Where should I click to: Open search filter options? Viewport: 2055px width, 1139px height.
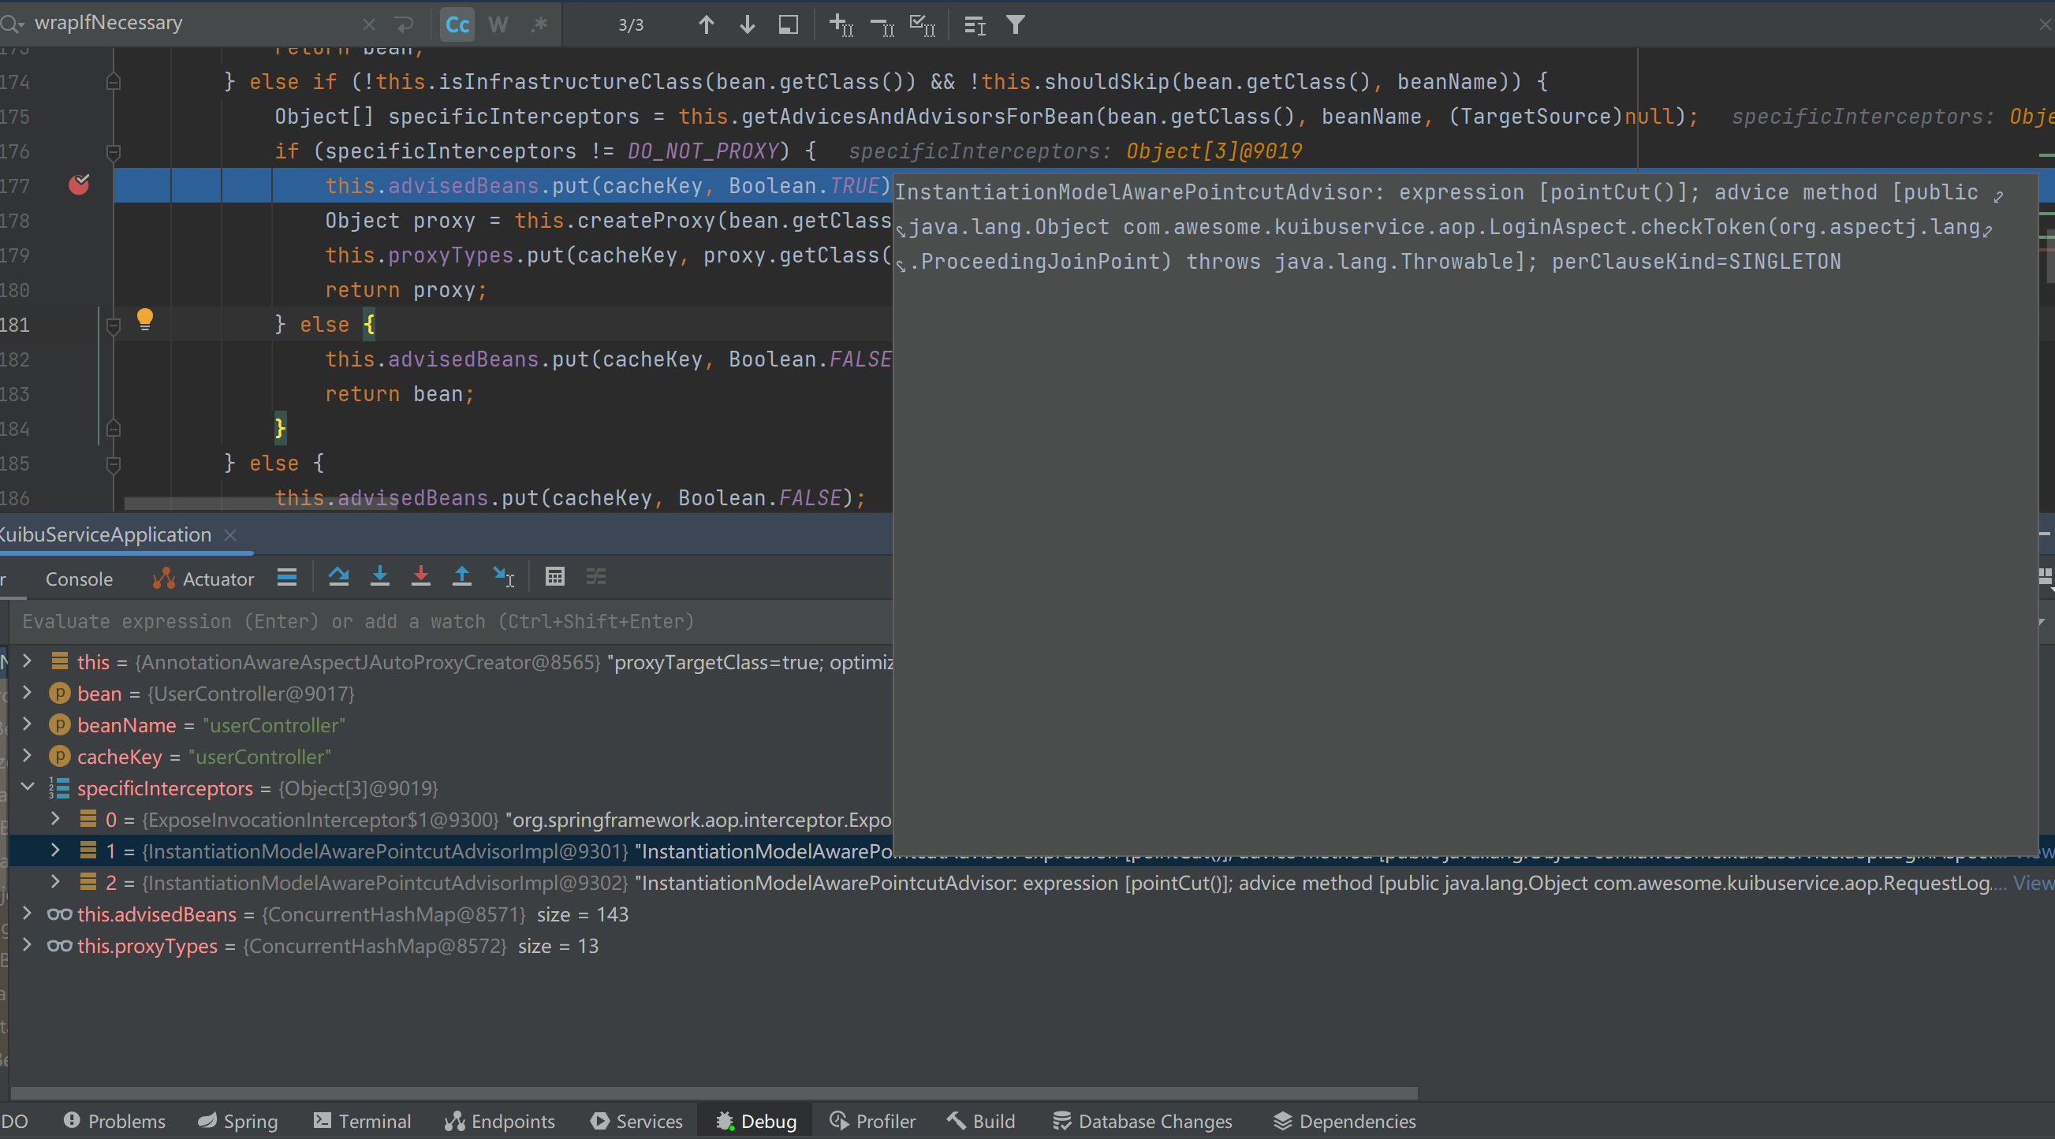coord(1015,24)
